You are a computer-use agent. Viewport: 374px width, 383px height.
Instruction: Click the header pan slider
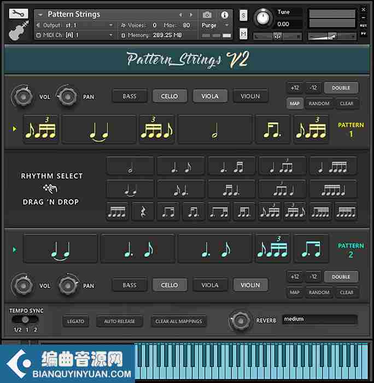click(277, 36)
